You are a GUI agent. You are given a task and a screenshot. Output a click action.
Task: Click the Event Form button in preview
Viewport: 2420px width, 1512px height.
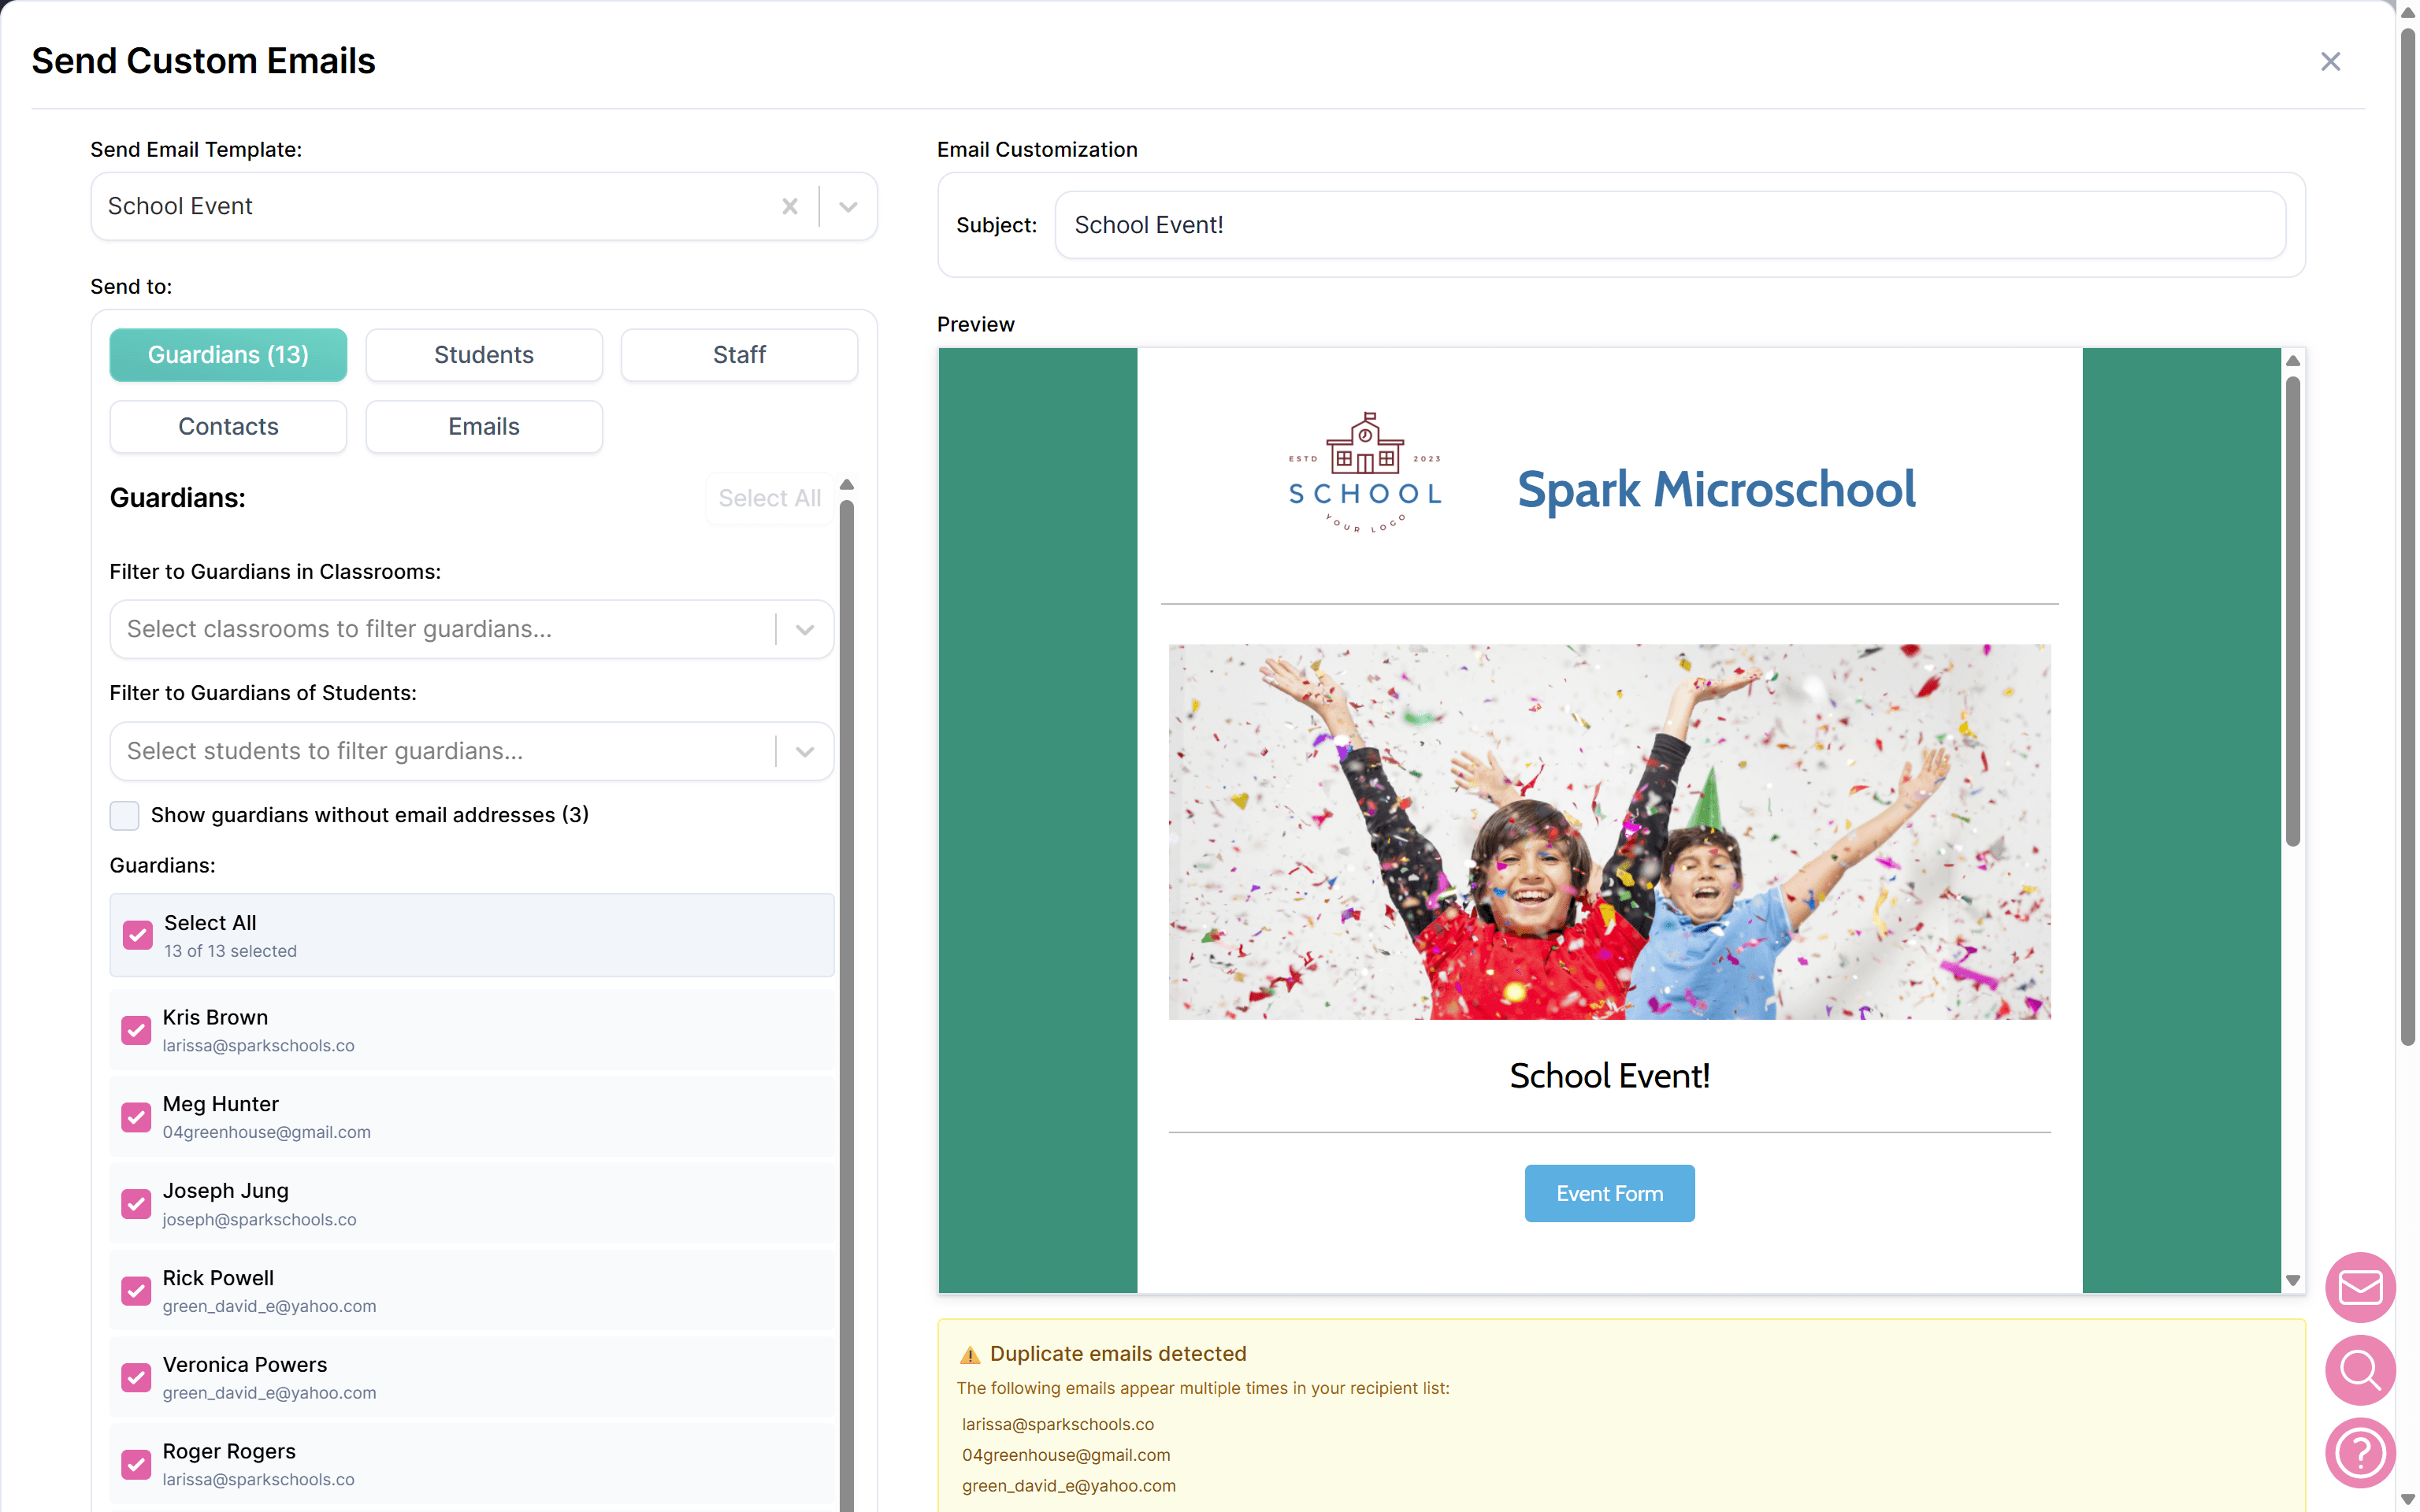coord(1609,1193)
